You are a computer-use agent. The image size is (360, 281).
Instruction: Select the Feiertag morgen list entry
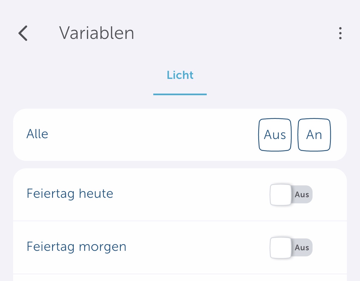coord(76,246)
